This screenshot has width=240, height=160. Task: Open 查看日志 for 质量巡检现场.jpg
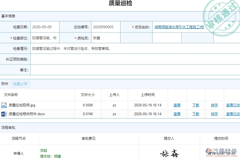pos(232,105)
